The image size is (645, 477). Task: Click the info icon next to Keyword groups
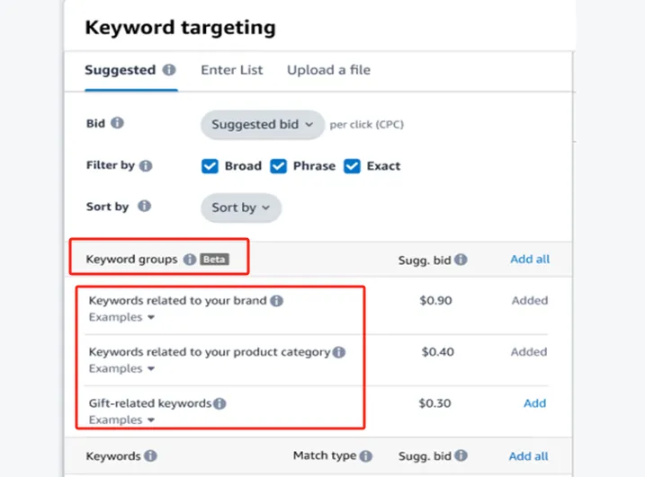[189, 260]
